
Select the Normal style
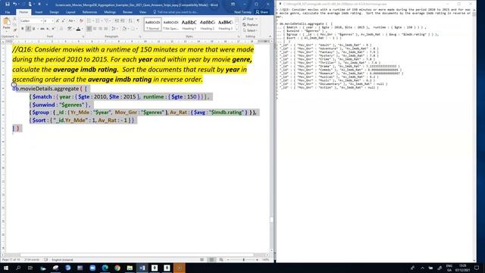tap(152, 24)
